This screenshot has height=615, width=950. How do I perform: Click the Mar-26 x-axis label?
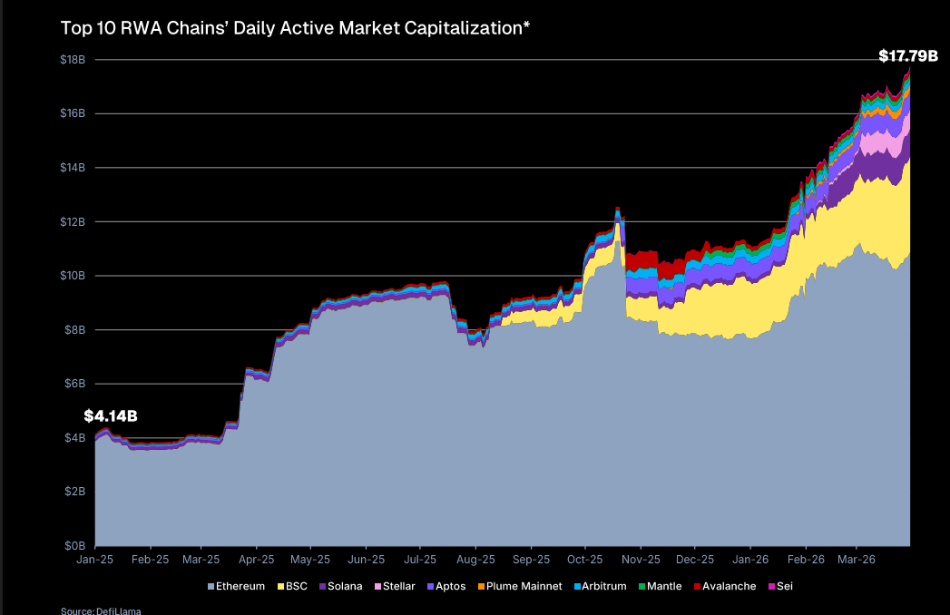[857, 560]
